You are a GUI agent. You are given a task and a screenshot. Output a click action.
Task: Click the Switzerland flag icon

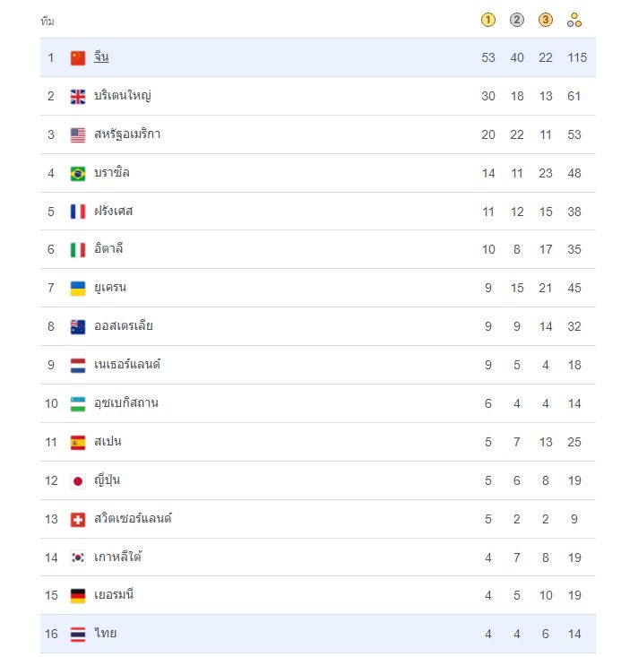tap(78, 520)
